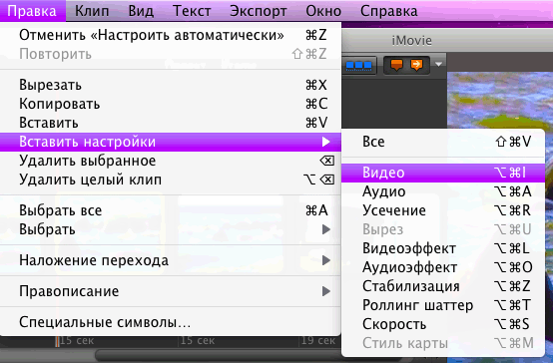Click the video preview thumbnail
Screen dimensions: 553x363
click(500, 101)
